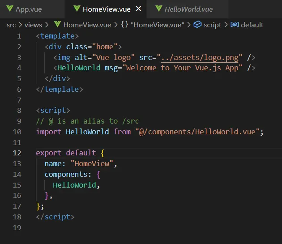Click the "HomeView.vue" module breadcrumb segment
This screenshot has height=244, width=282.
click(157, 25)
